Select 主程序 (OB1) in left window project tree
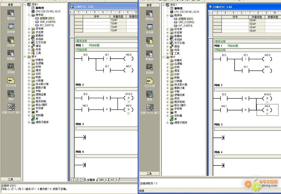The width and height of the screenshot is (281, 194). tap(47, 18)
